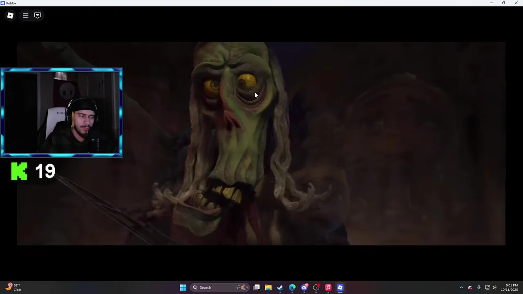Open the Roblox logo menu button
The height and width of the screenshot is (294, 523).
(x=10, y=16)
